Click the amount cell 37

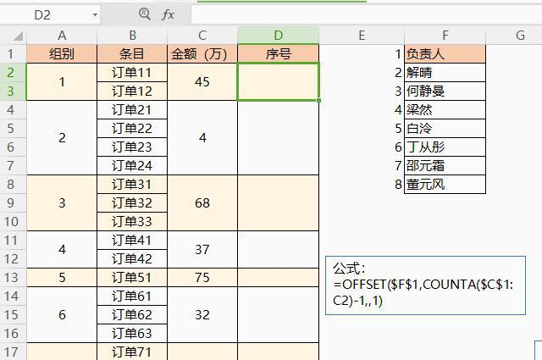pyautogui.click(x=202, y=249)
